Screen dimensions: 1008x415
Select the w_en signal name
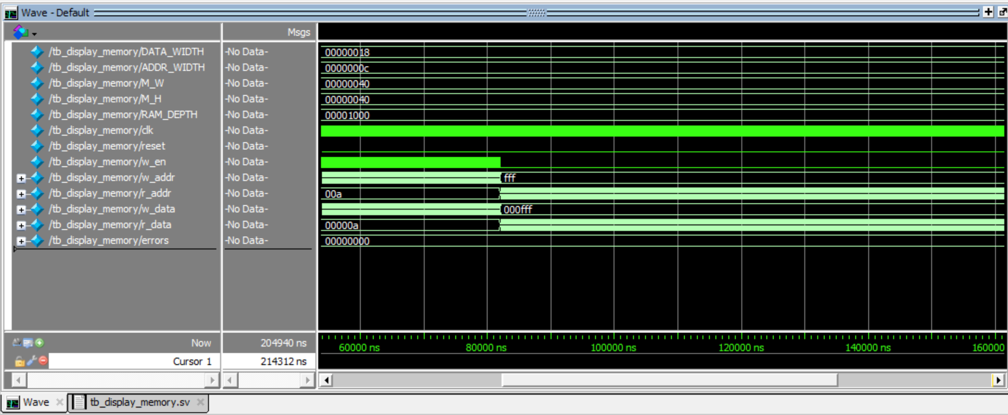click(107, 162)
